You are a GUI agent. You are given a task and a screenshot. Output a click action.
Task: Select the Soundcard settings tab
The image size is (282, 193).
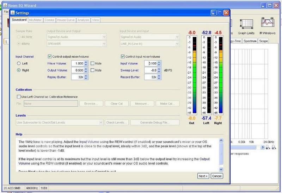click(19, 20)
